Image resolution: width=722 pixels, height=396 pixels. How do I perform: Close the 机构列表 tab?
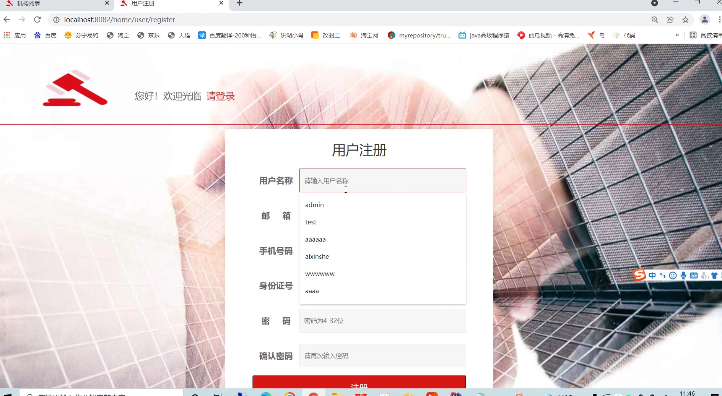(107, 3)
